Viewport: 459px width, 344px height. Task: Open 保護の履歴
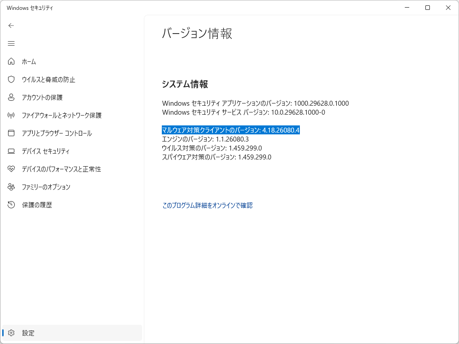(72, 205)
